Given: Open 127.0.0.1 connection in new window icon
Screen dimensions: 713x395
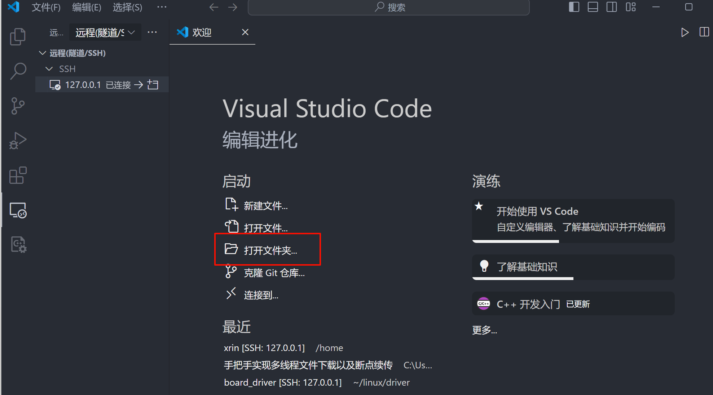Looking at the screenshot, I should click(153, 85).
